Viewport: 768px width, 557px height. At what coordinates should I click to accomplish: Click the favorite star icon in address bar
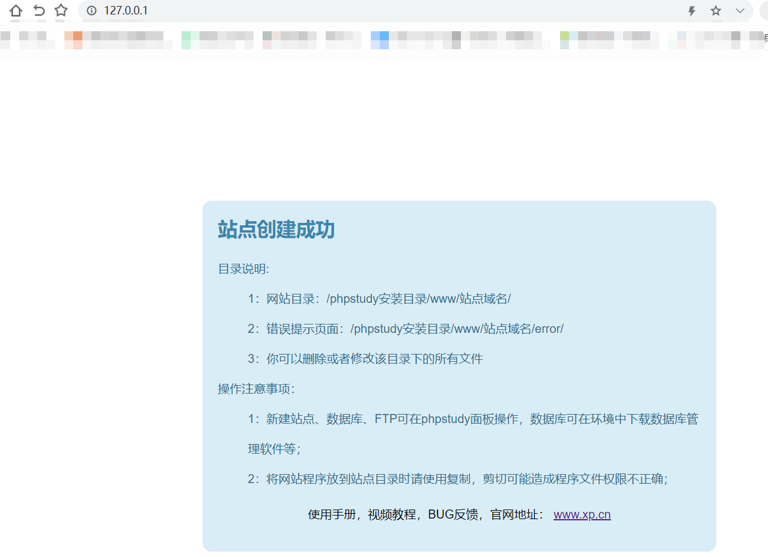click(x=716, y=11)
